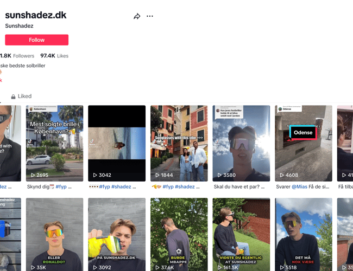
Task: Click the 5518 play count icon
Action: coord(282,267)
